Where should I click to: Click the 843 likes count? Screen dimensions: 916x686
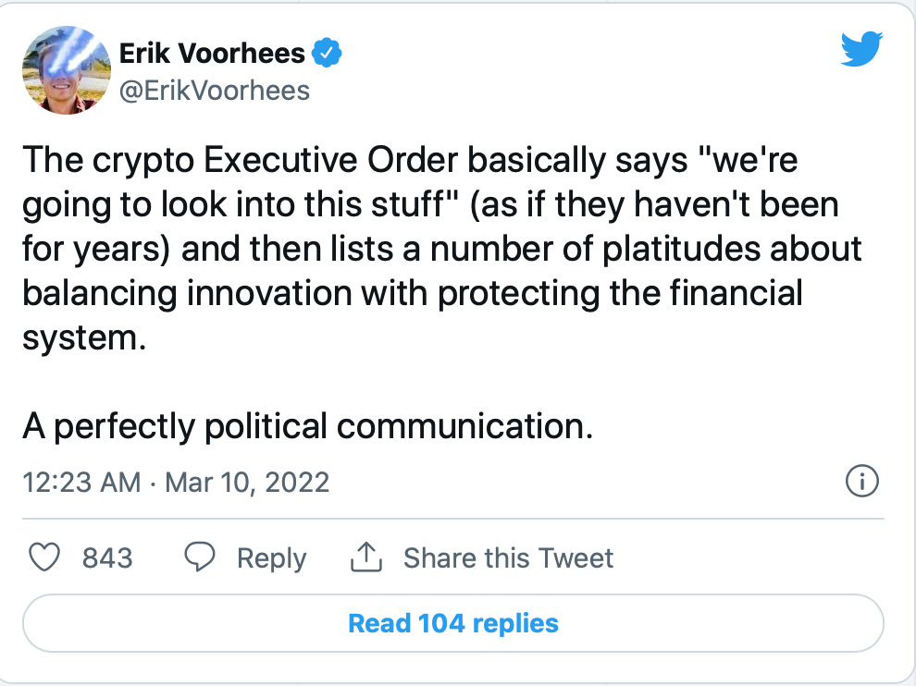pyautogui.click(x=107, y=557)
